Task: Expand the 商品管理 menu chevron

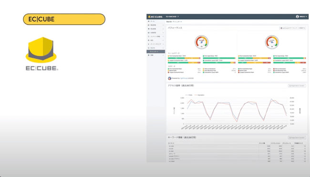Action: (163, 25)
